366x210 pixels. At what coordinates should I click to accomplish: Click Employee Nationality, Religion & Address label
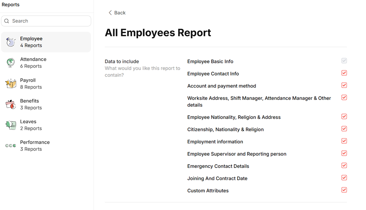tap(234, 117)
